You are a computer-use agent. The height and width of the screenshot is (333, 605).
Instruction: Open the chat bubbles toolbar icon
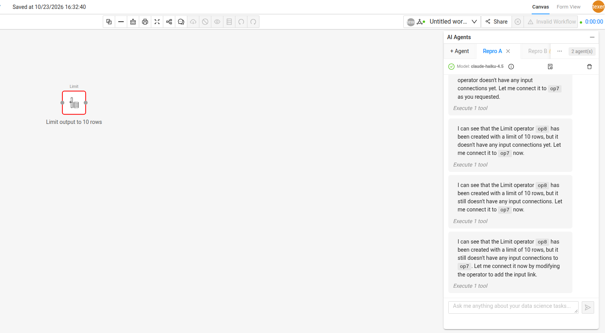tap(181, 22)
